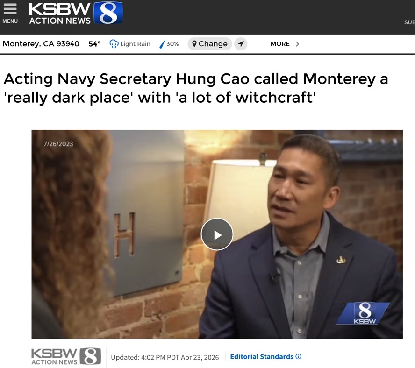Click the info icon beside Editorial Standards

[x=298, y=356]
